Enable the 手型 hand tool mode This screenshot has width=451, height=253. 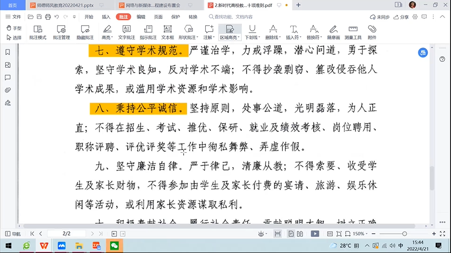[14, 28]
